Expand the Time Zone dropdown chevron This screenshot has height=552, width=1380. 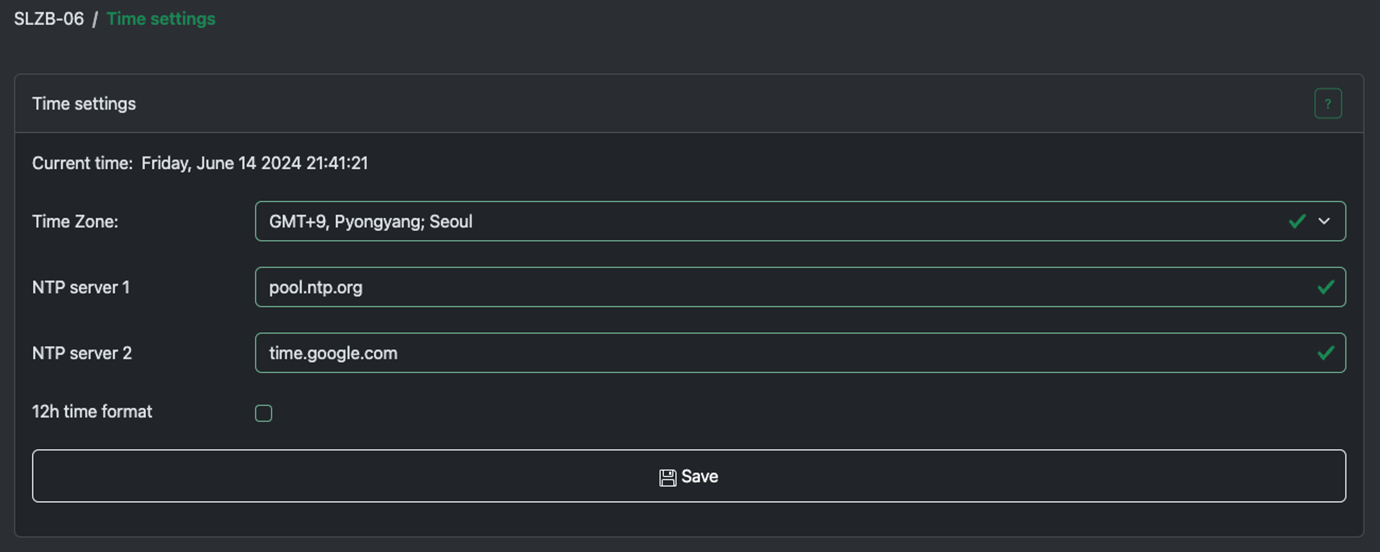(x=1324, y=221)
